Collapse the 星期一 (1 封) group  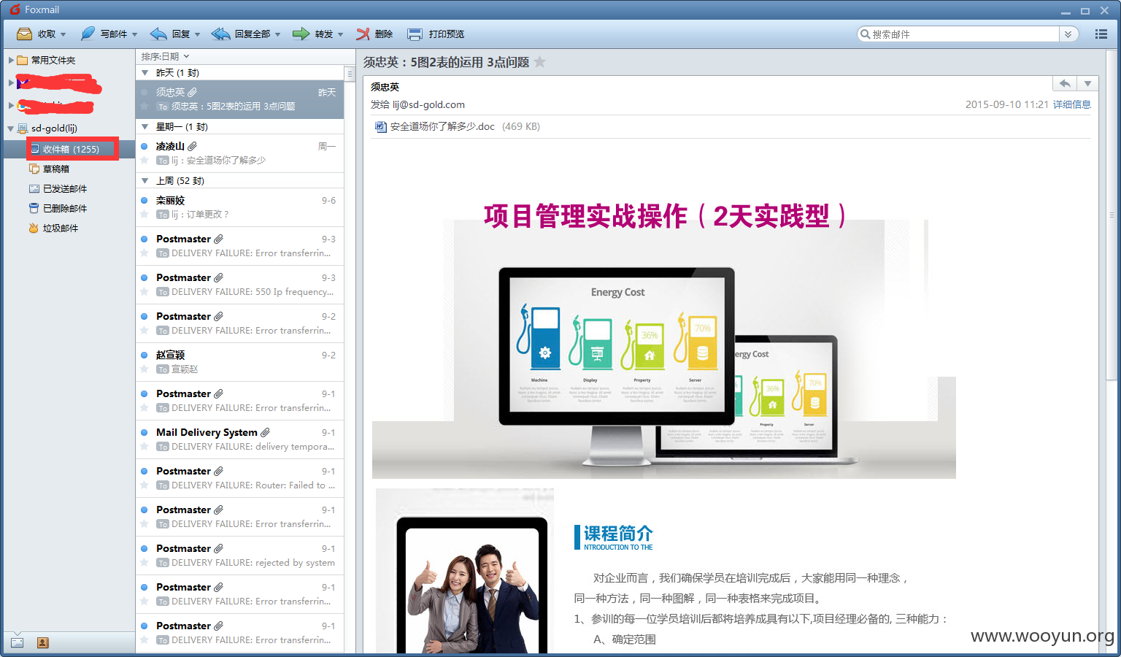point(145,127)
